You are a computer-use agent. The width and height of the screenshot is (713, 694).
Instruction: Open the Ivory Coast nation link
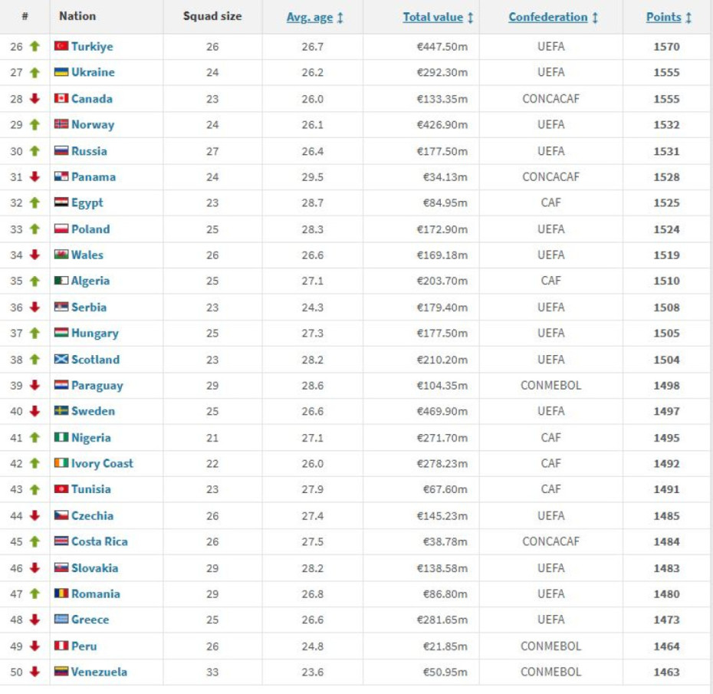(102, 464)
